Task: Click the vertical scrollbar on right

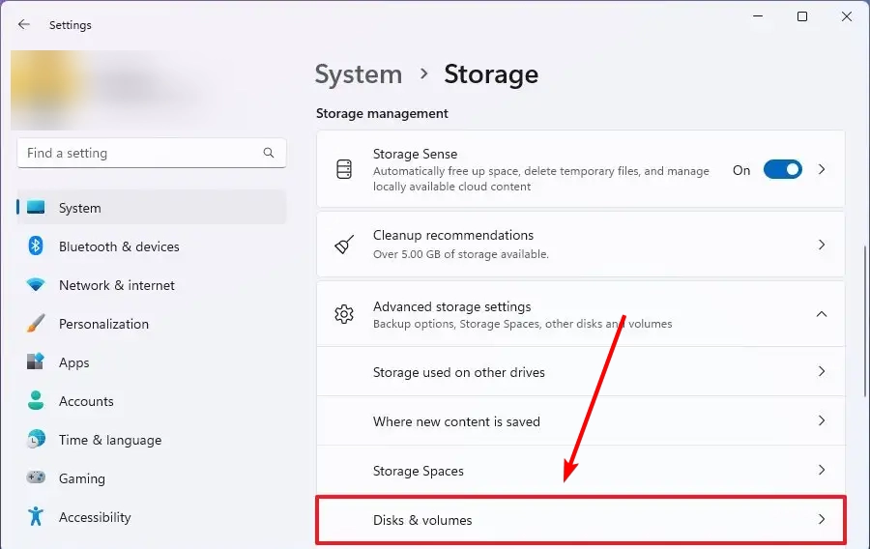Action: pos(866,322)
